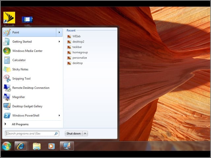Screen dimensions: 211x158
Task: Select the Calculator menu entry label
Action: (x=19, y=60)
